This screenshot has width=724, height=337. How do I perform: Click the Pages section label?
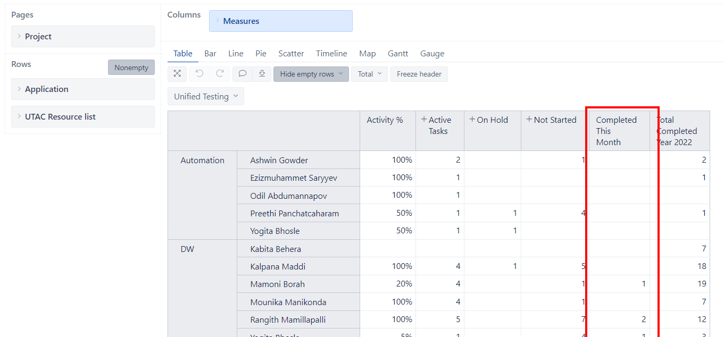coord(22,15)
